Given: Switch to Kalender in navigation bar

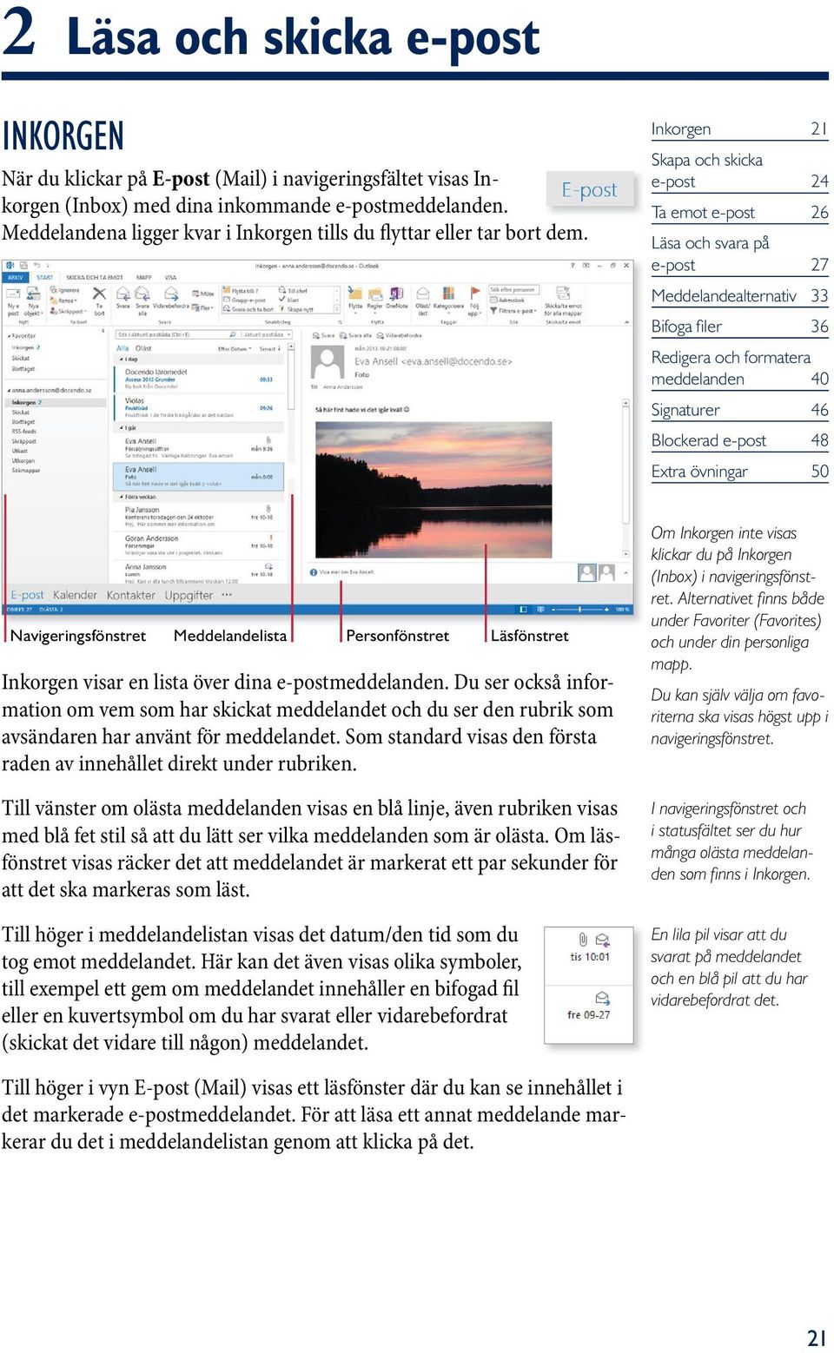Looking at the screenshot, I should pos(75,595).
